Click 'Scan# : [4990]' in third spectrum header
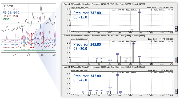The height and width of the screenshot is (99, 180). (x=138, y=67)
